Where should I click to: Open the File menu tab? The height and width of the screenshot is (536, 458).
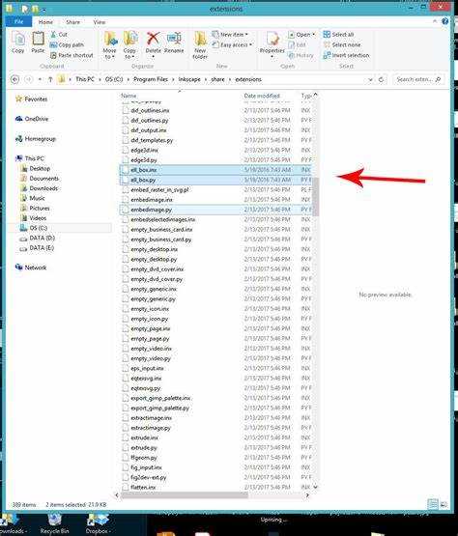(18, 21)
